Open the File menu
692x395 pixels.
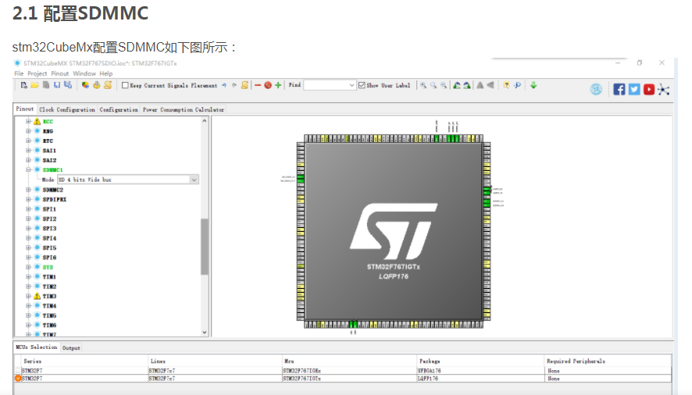point(19,73)
